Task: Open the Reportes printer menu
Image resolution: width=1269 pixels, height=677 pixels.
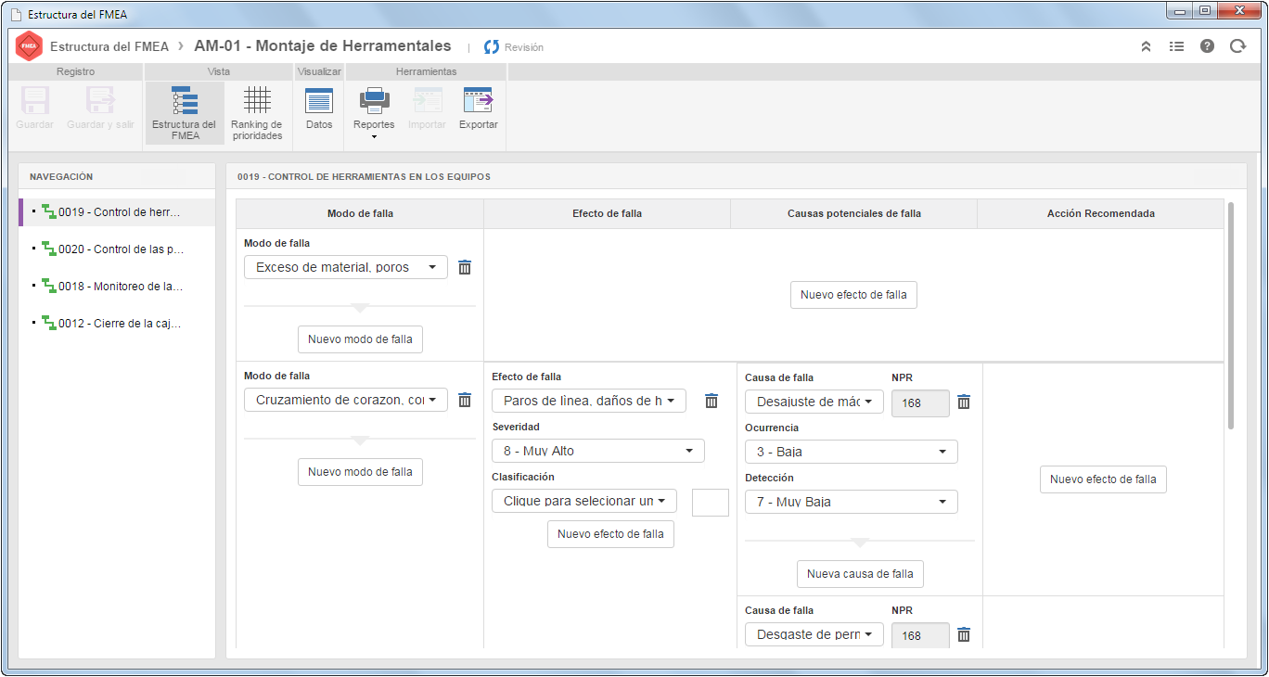Action: tap(374, 100)
